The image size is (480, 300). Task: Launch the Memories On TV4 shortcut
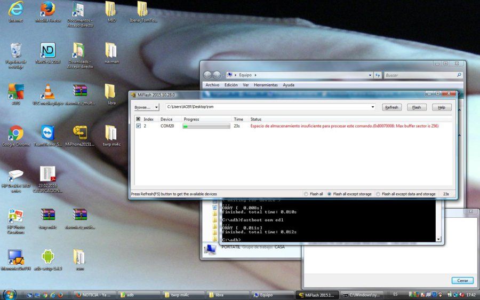pos(15,260)
